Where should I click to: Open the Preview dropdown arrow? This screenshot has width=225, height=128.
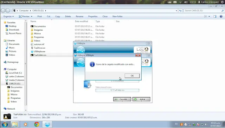point(32,17)
